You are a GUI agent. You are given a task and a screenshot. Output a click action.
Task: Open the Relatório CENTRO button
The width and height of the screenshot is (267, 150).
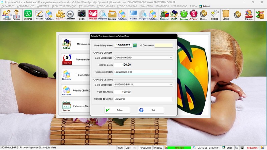coord(76,91)
